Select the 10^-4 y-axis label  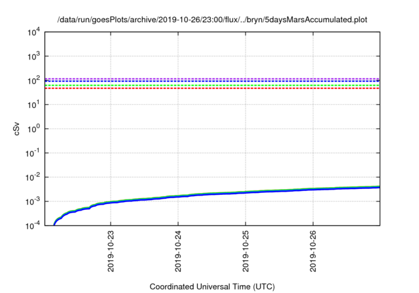coord(33,226)
